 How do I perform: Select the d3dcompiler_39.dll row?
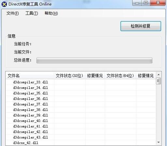(x=81, y=115)
